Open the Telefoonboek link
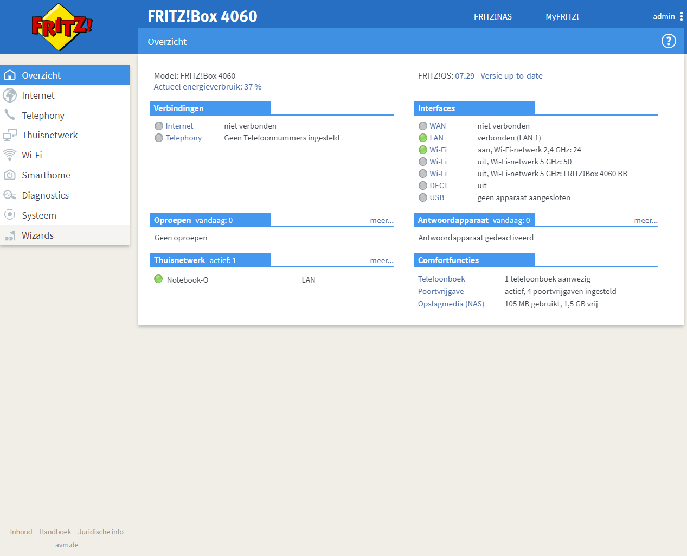The height and width of the screenshot is (556, 687). pos(441,279)
